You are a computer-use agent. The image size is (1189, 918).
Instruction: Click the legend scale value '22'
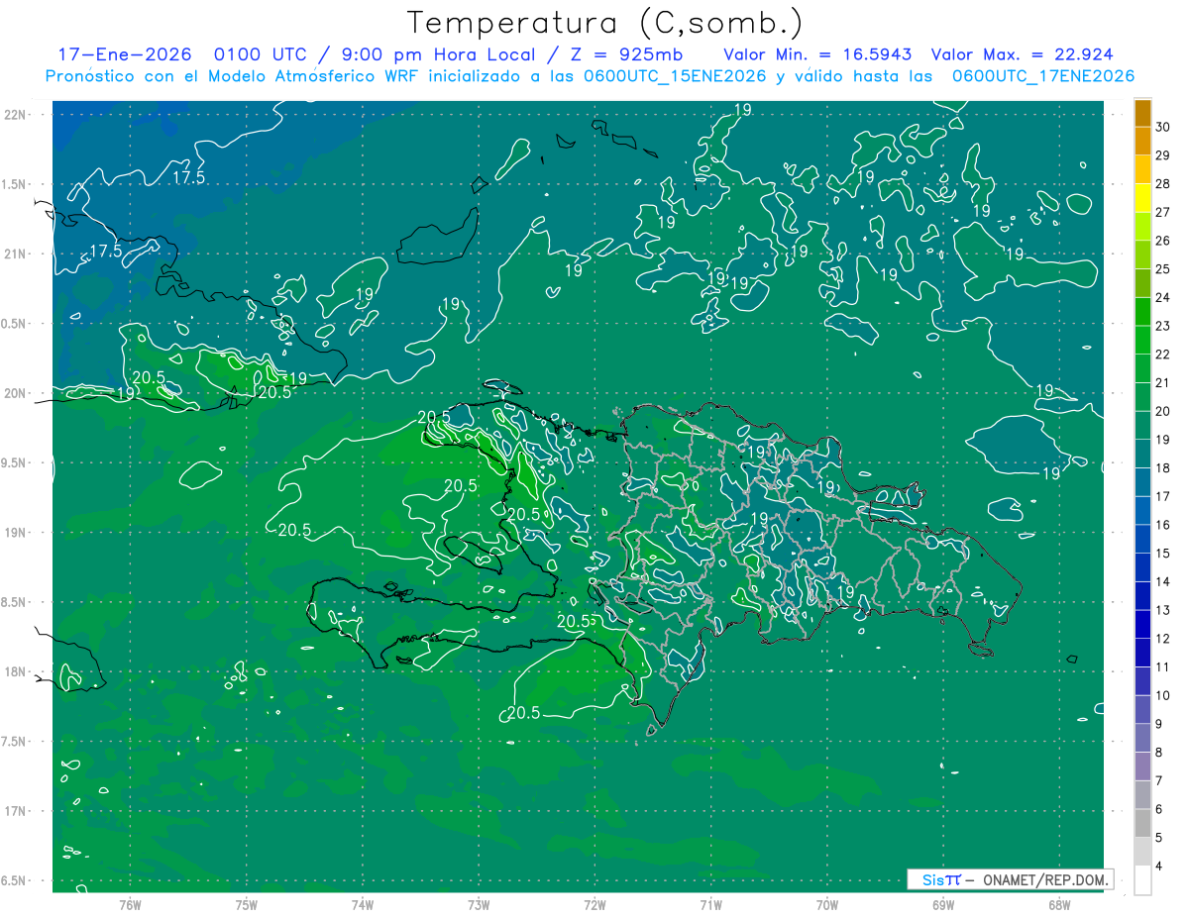point(1163,355)
